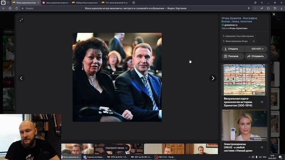Follow arrow beside Электрокарнизы ONVIZ ad
Image resolution: width=285 pixels, height=160 pixels.
pos(261,147)
